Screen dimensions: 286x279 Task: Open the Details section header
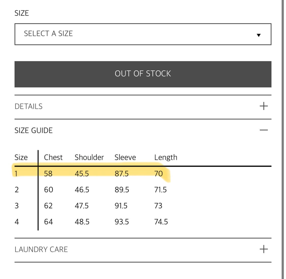pyautogui.click(x=29, y=106)
